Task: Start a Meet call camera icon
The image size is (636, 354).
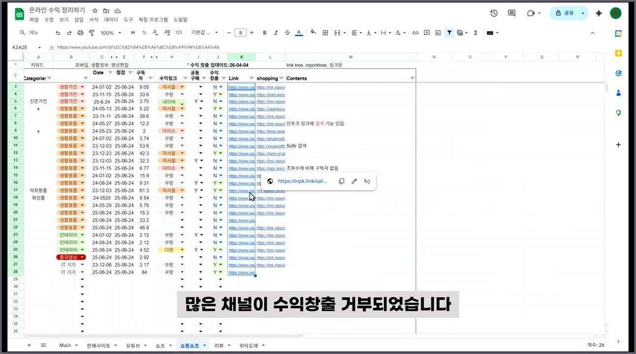Action: point(531,13)
